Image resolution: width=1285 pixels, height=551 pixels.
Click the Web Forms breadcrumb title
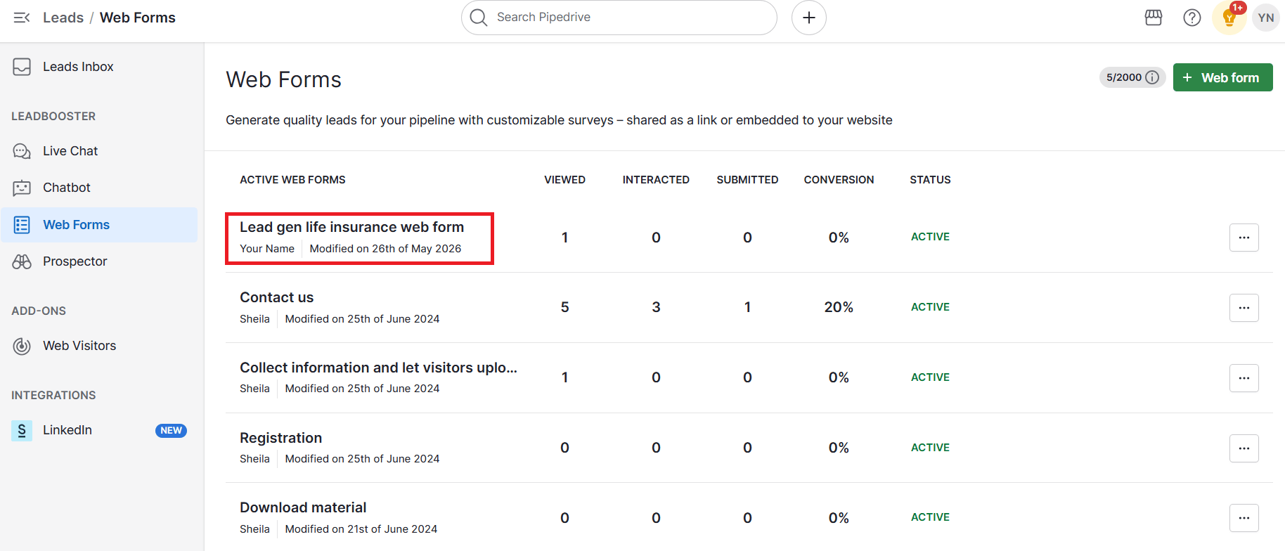(x=138, y=18)
